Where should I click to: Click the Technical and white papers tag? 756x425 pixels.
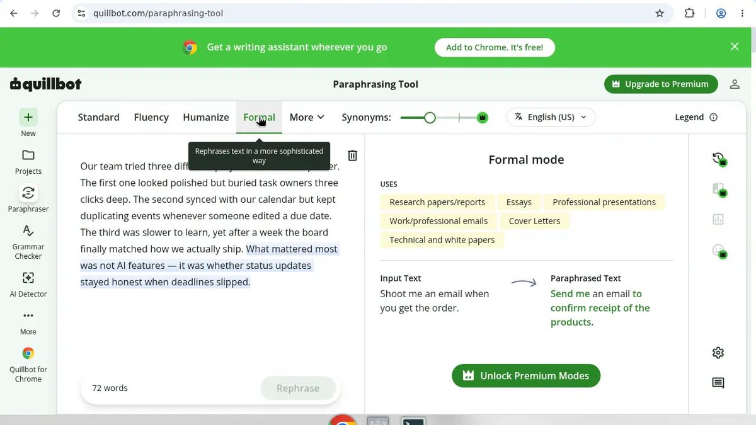click(442, 240)
